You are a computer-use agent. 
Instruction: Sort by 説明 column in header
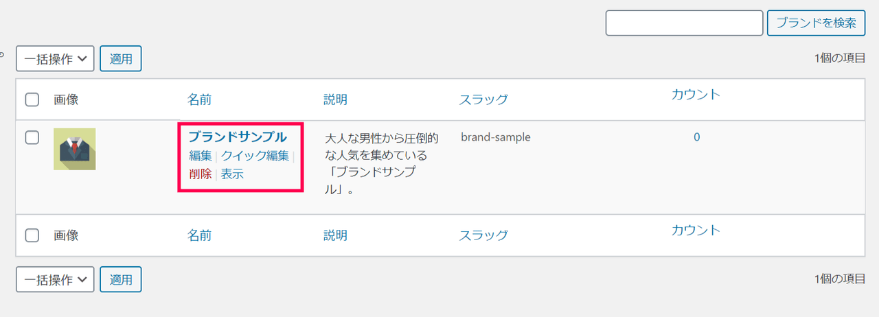pos(335,99)
